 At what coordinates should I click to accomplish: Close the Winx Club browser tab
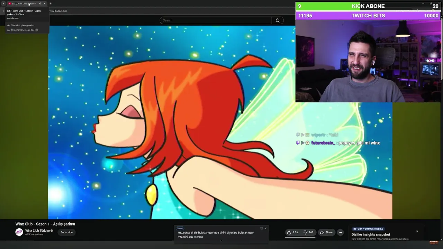[x=44, y=3]
